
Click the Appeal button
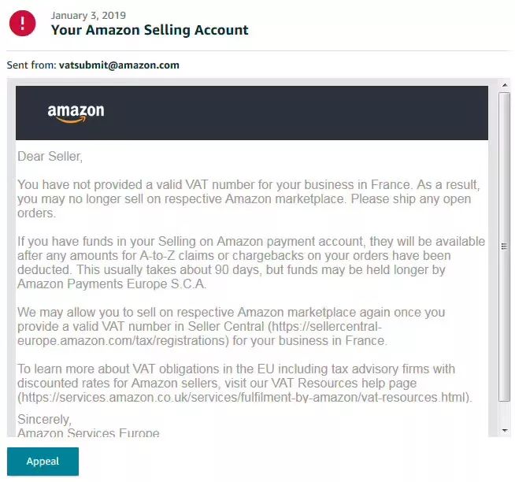(43, 462)
